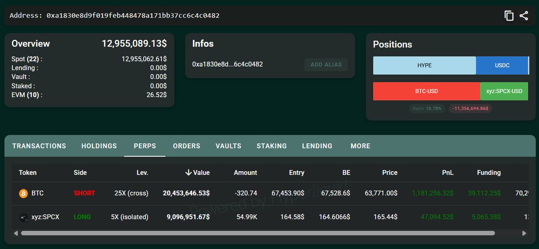Viewport: 539px width, 249px height.
Task: Click the BTC coin icon in the table
Action: click(x=23, y=193)
